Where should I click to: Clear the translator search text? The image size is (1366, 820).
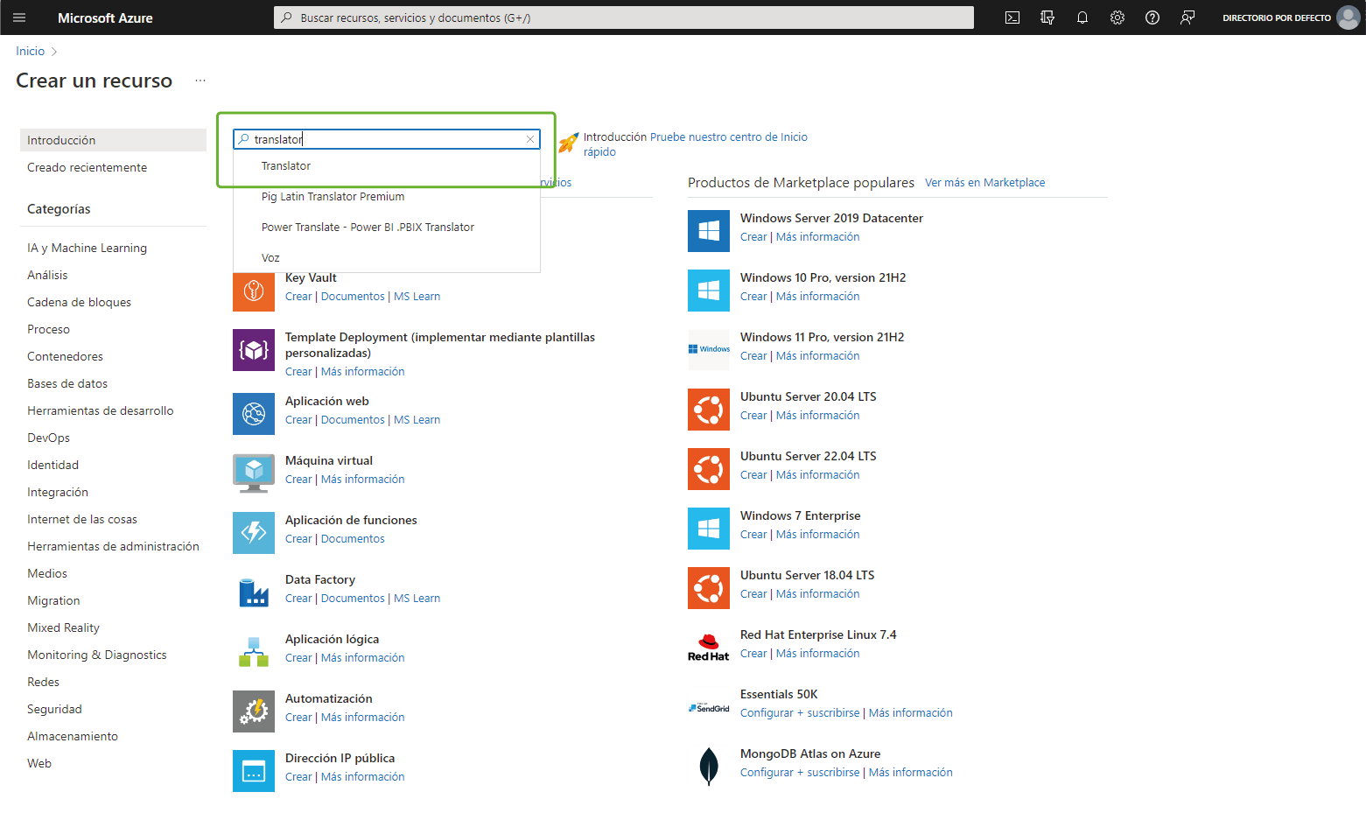(530, 139)
